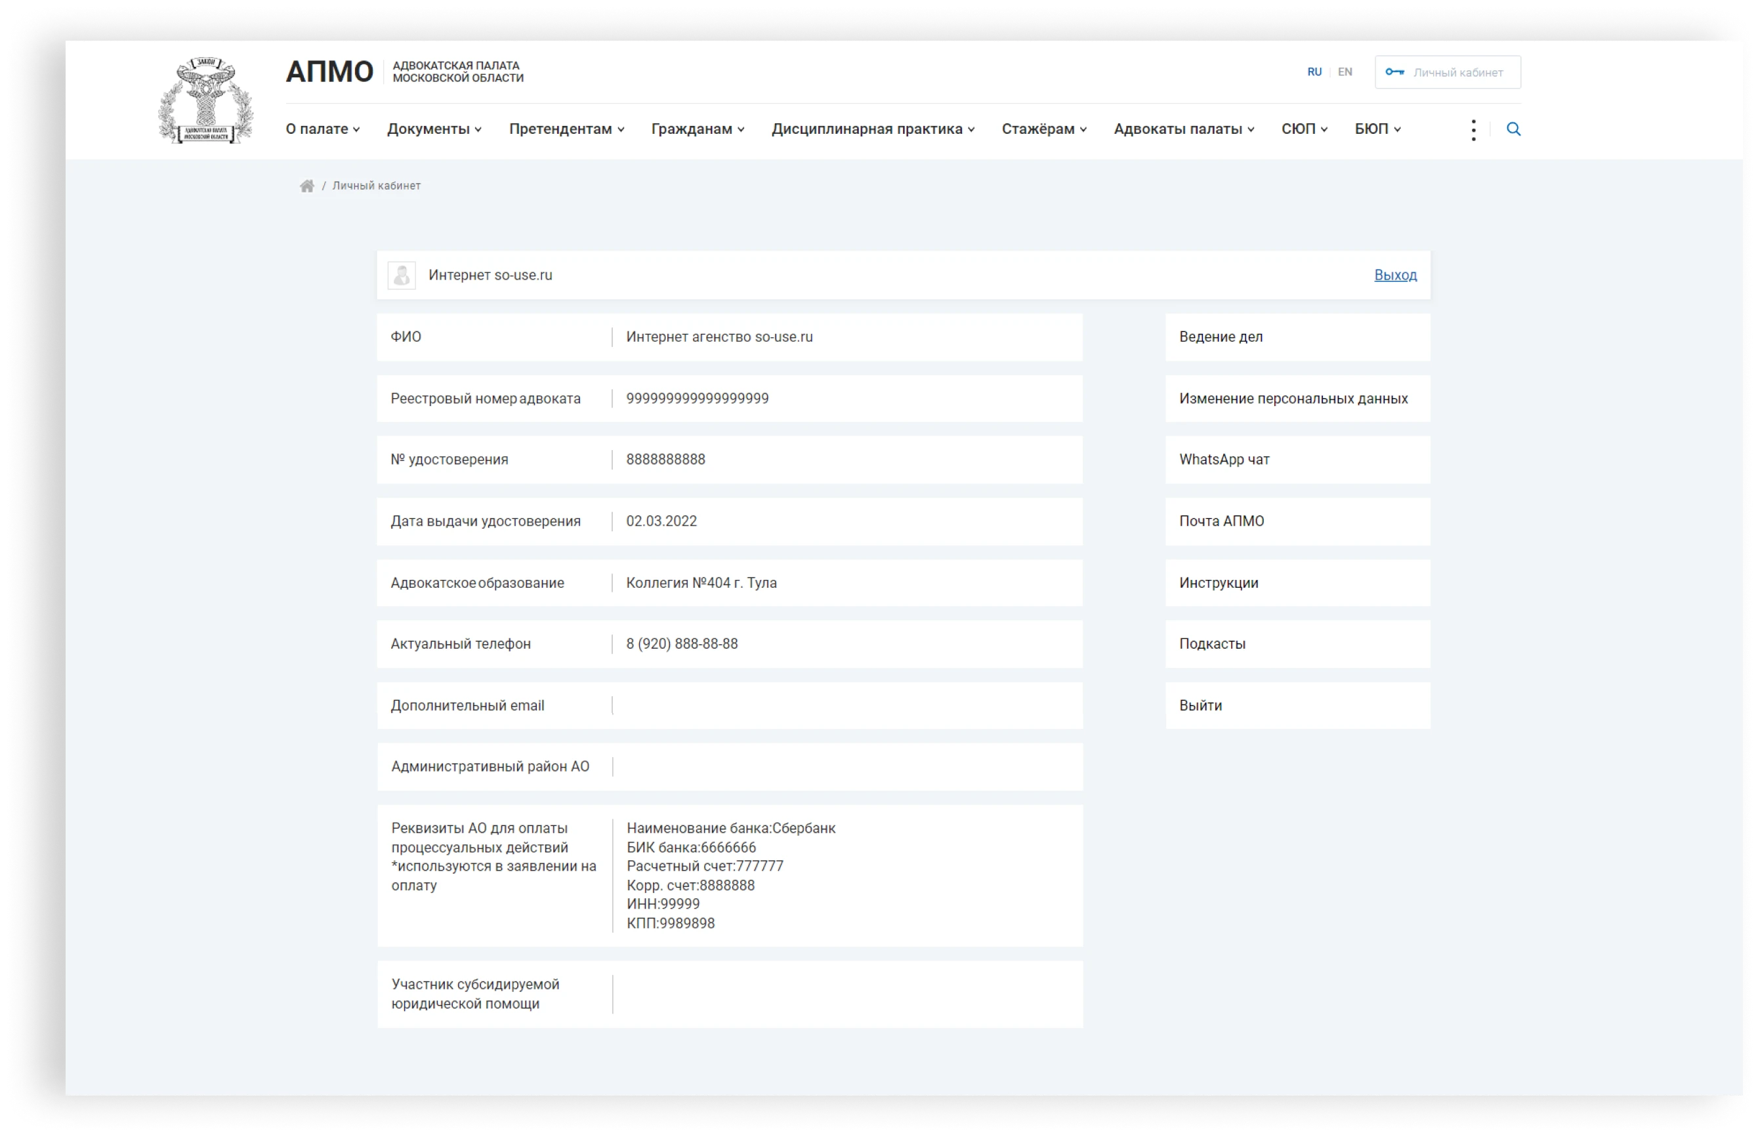Click Административный район АО label
Viewport: 1758px width, 1135px height.
pyautogui.click(x=490, y=767)
